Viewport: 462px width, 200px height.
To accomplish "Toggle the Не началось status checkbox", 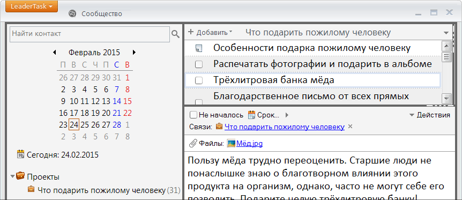I will pyautogui.click(x=193, y=115).
